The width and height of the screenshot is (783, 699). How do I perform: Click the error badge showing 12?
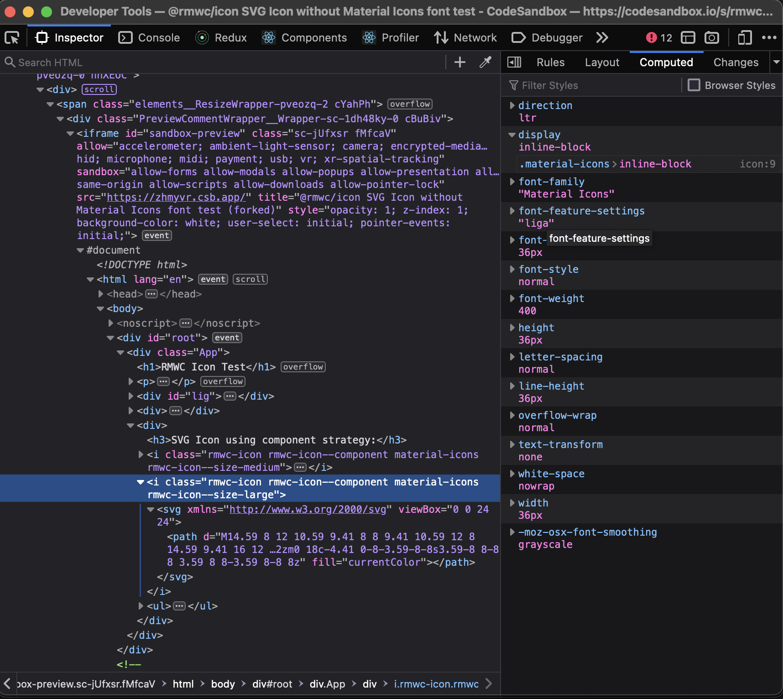click(658, 38)
